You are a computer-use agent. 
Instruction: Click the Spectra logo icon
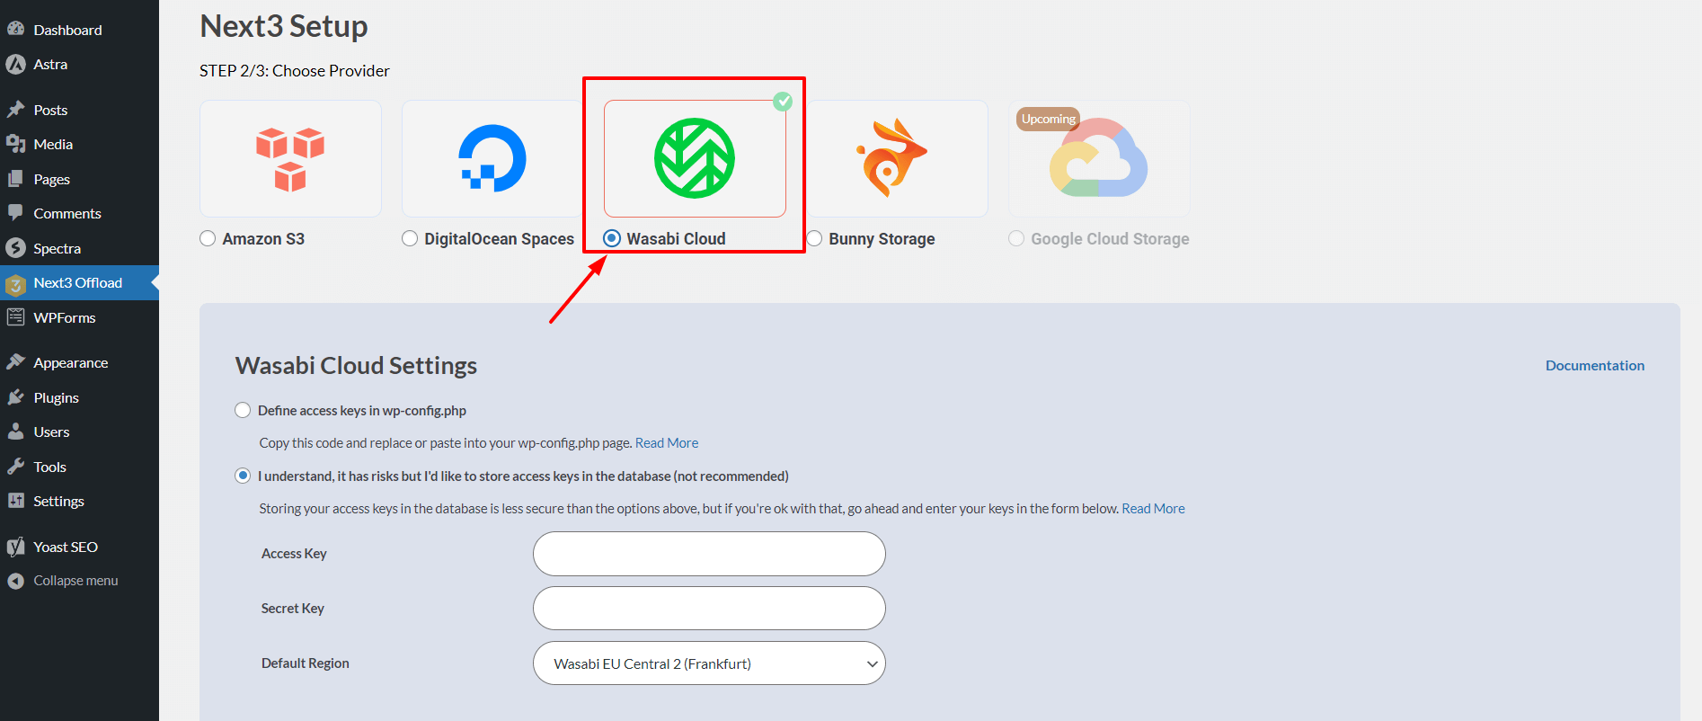[x=15, y=248]
